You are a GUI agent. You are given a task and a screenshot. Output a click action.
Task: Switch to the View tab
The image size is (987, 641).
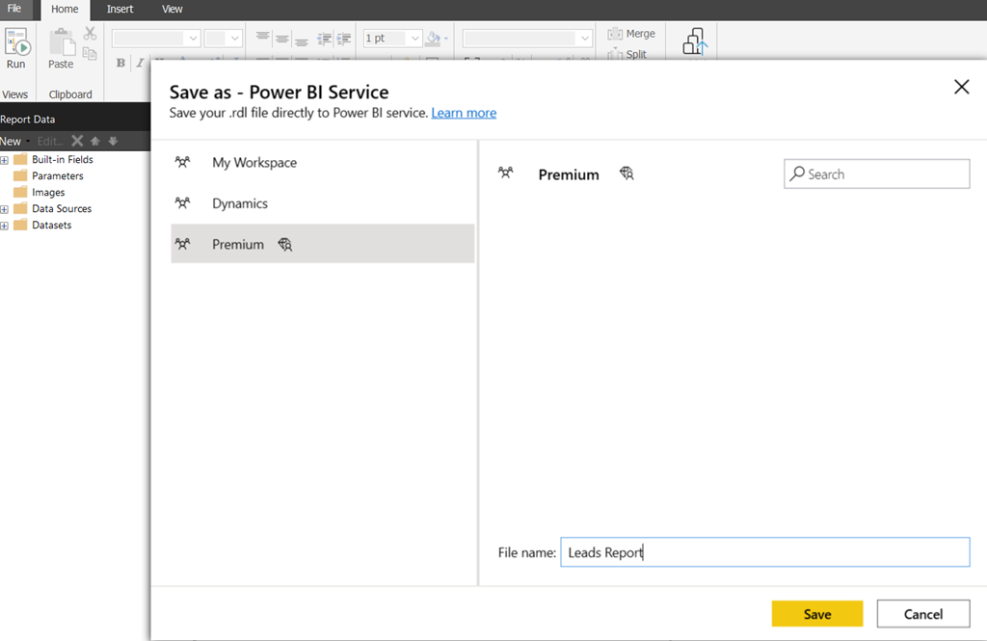172,10
